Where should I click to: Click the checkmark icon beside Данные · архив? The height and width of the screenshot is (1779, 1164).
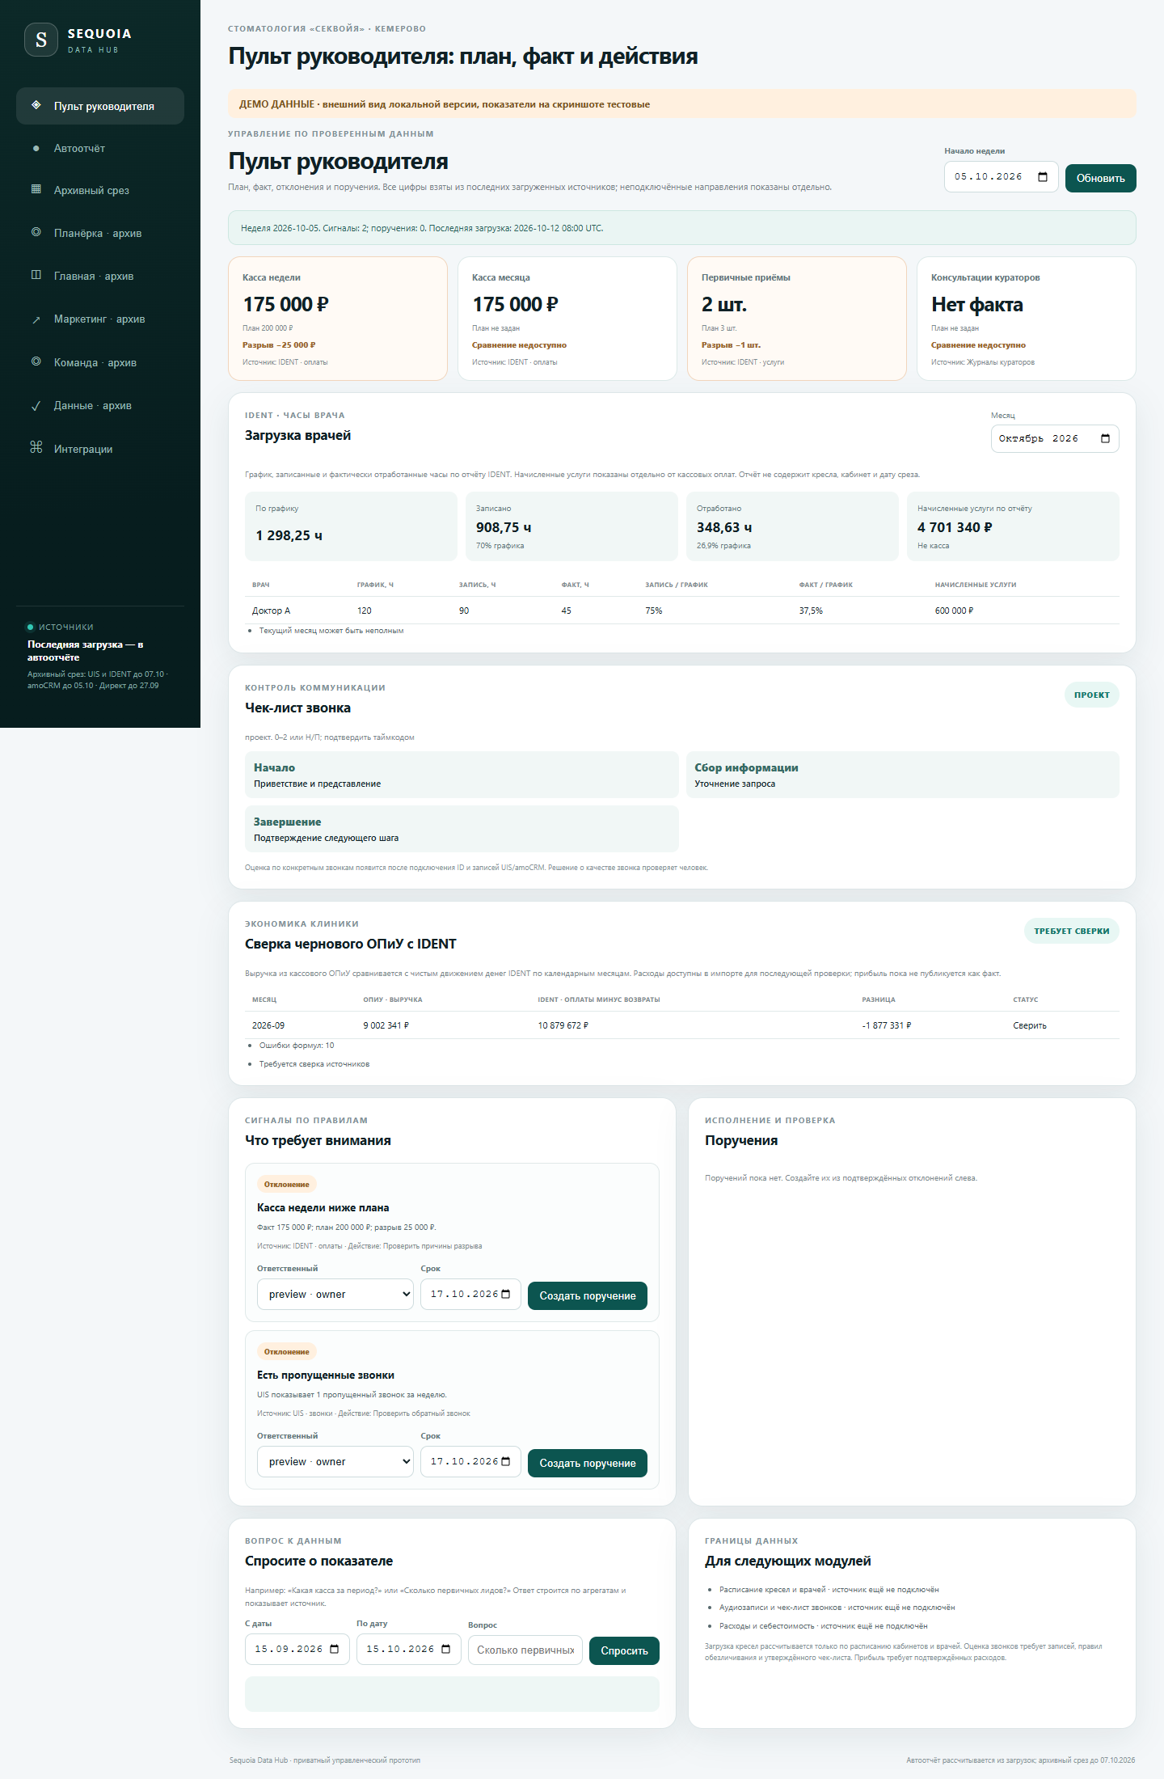tap(36, 406)
